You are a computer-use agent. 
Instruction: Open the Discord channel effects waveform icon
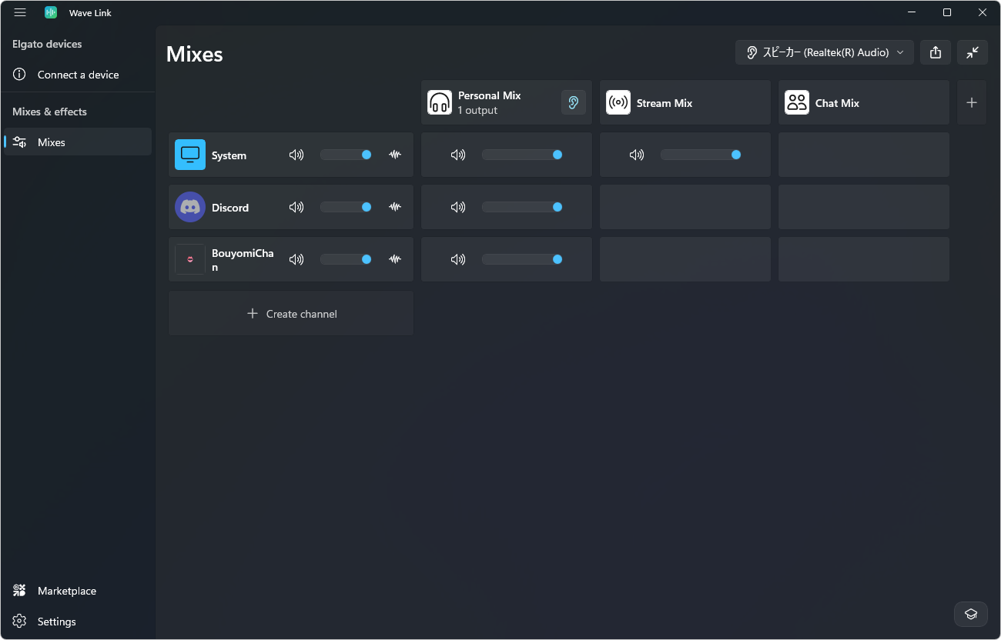click(x=395, y=207)
